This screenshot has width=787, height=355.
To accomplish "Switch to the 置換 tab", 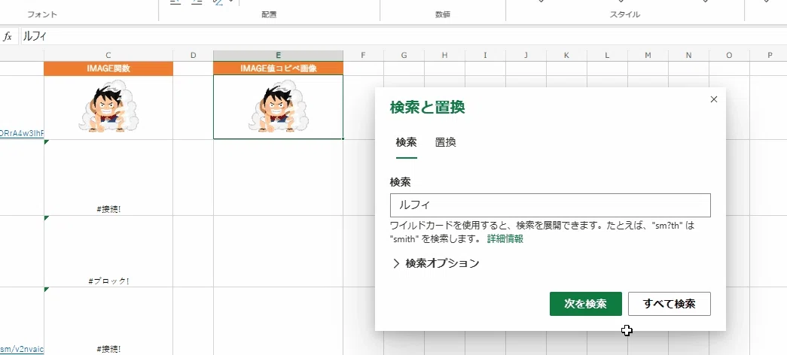I will click(445, 142).
